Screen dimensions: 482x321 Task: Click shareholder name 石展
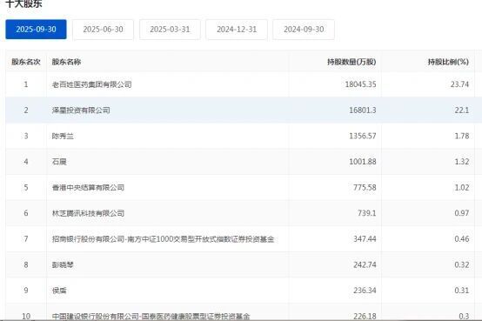coord(59,162)
